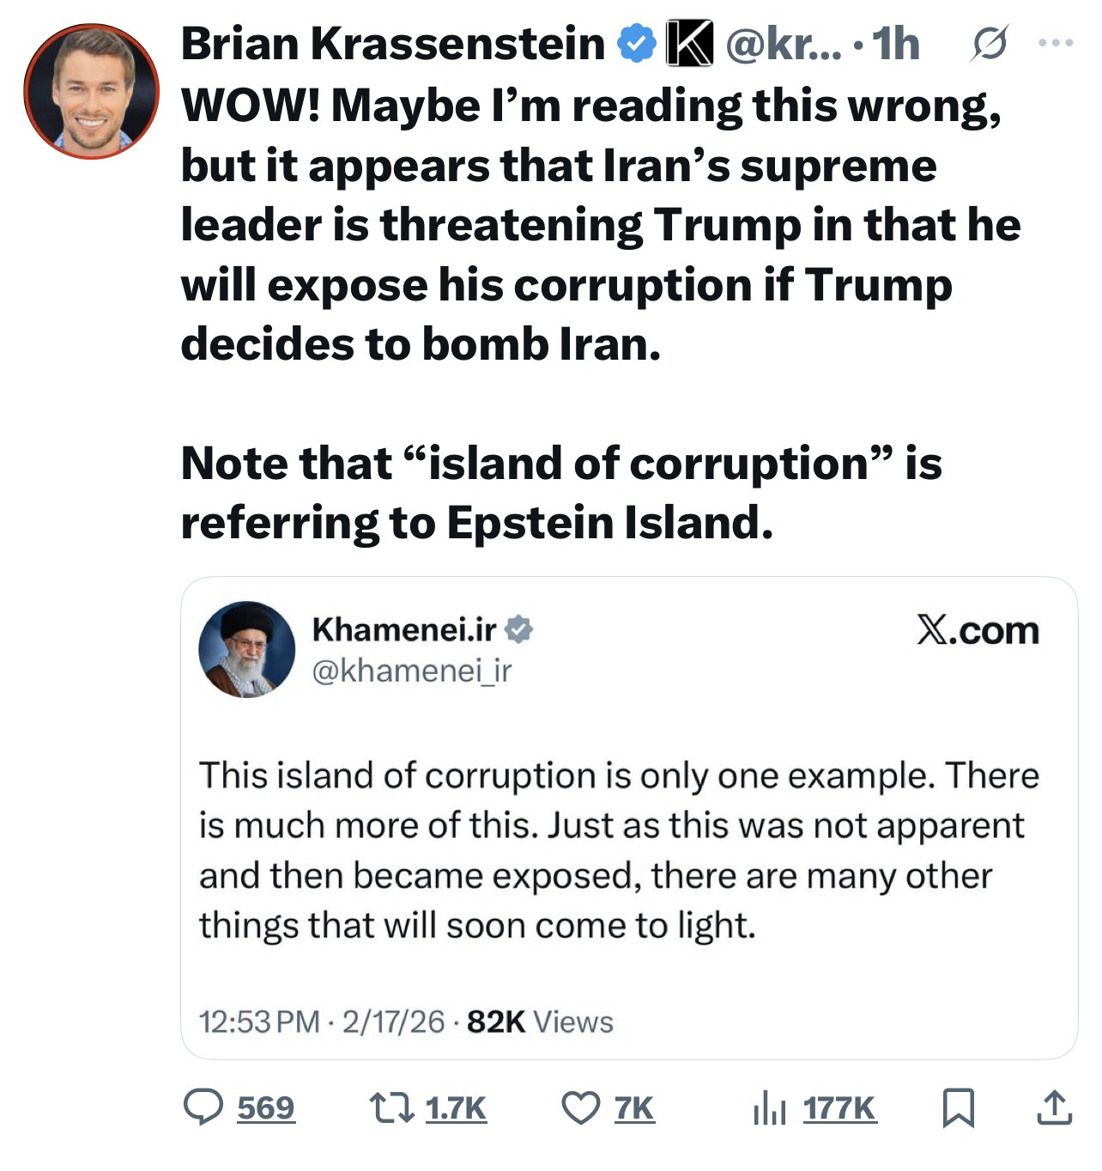
Task: Tap the share upload icon
Action: coord(1054,1107)
